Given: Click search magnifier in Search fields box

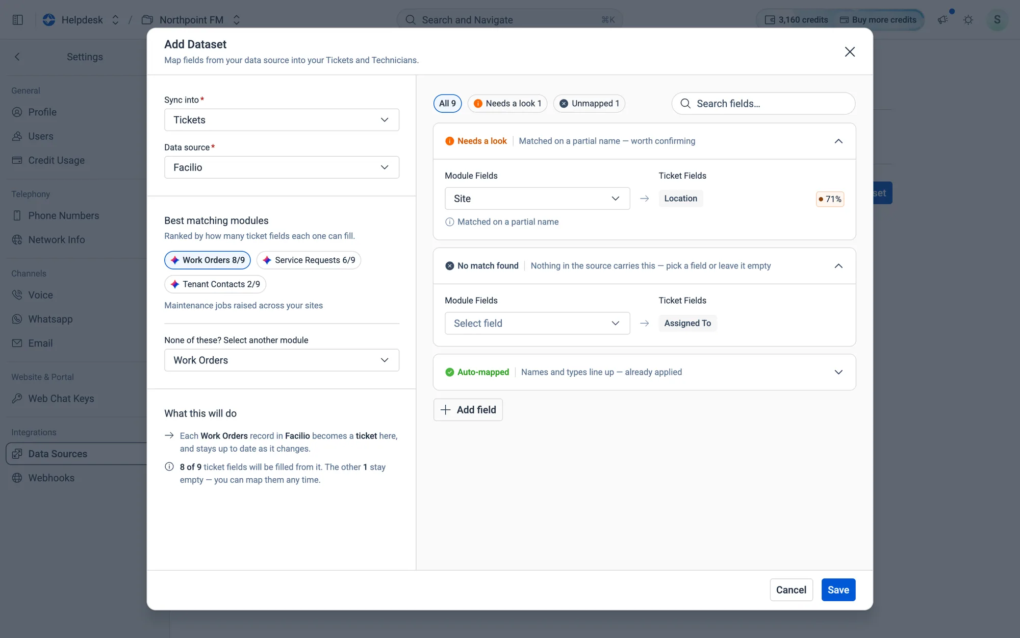Looking at the screenshot, I should [x=685, y=104].
